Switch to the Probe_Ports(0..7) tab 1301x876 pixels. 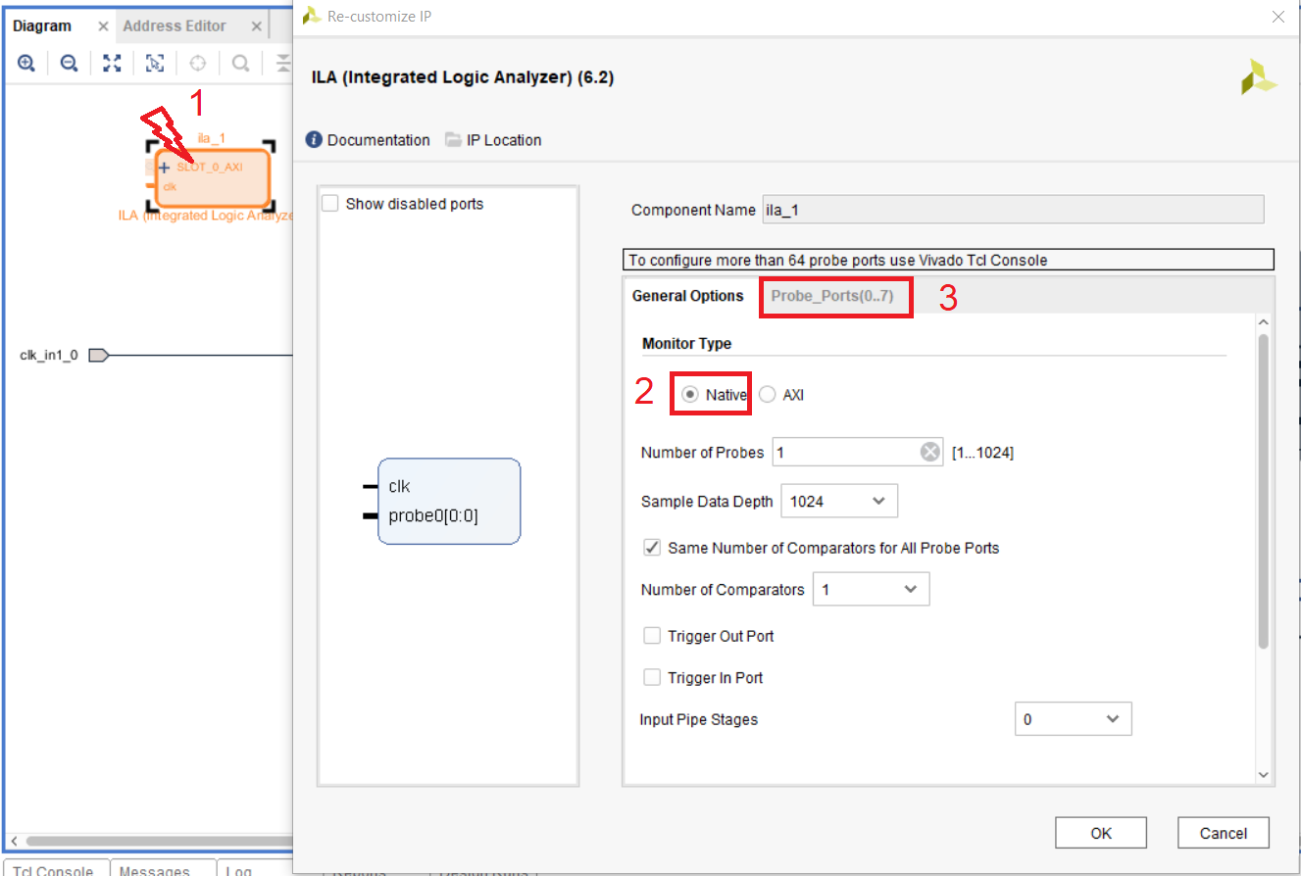tap(832, 296)
